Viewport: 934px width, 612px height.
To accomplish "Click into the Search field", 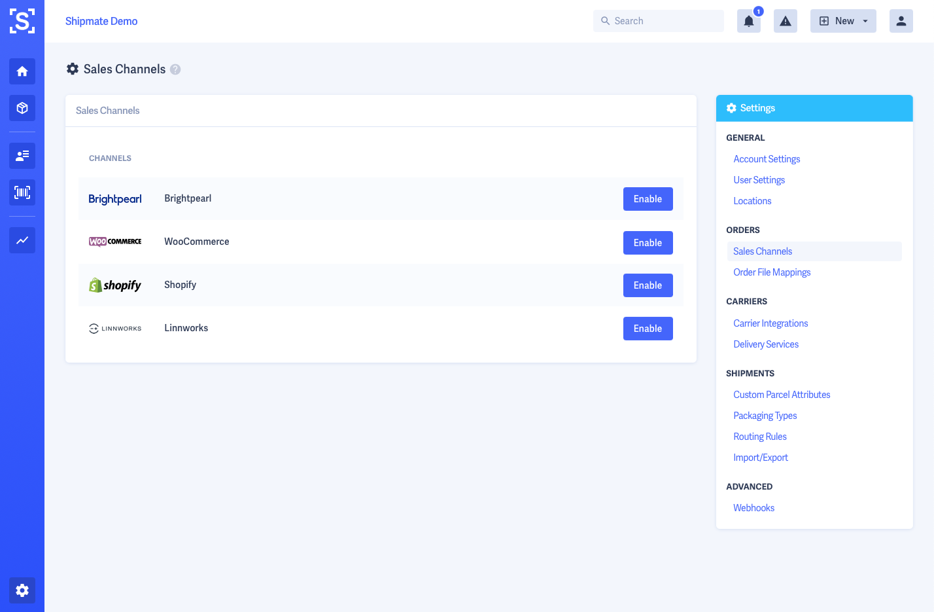I will tap(659, 21).
